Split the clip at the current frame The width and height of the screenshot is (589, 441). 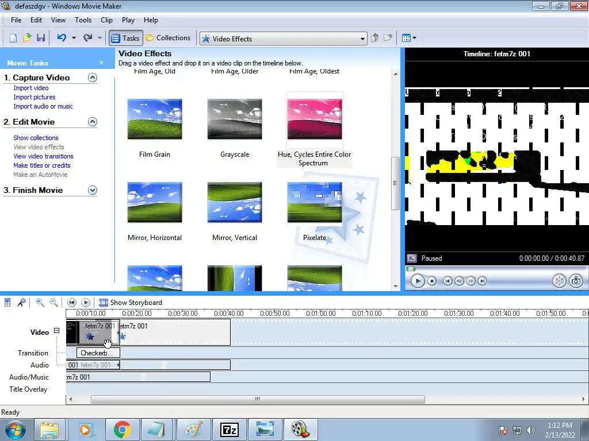pyautogui.click(x=559, y=281)
